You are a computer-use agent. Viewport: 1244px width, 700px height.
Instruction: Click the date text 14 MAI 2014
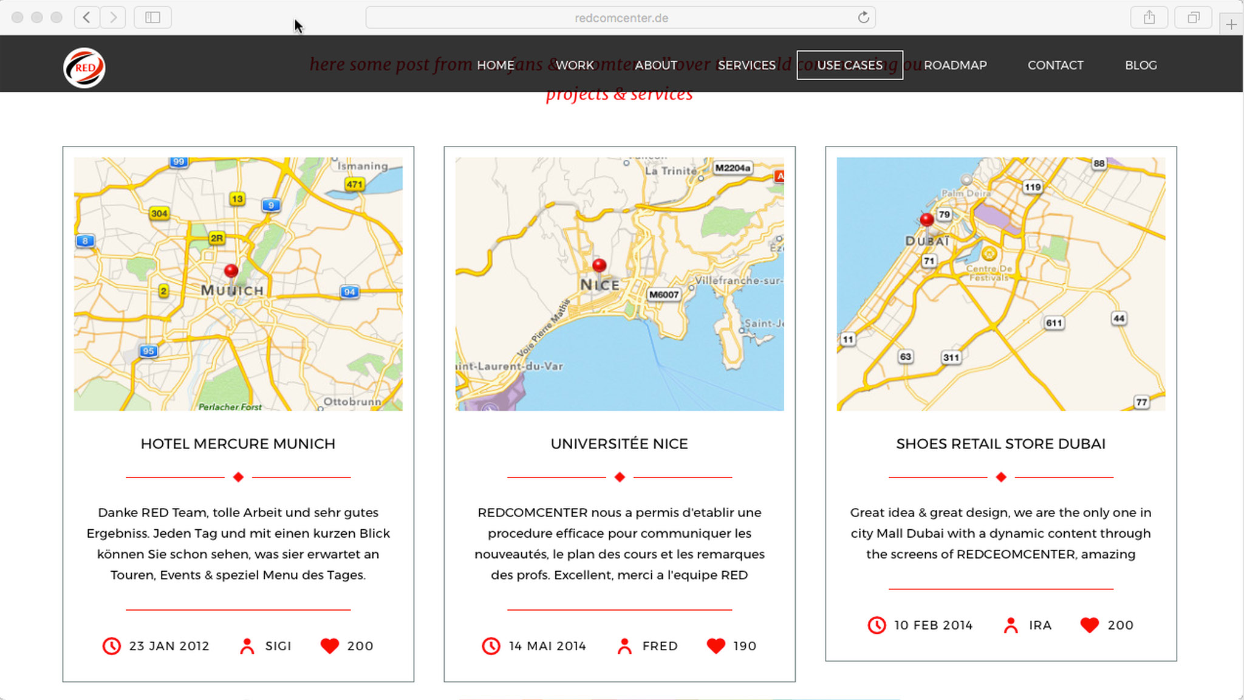(547, 646)
